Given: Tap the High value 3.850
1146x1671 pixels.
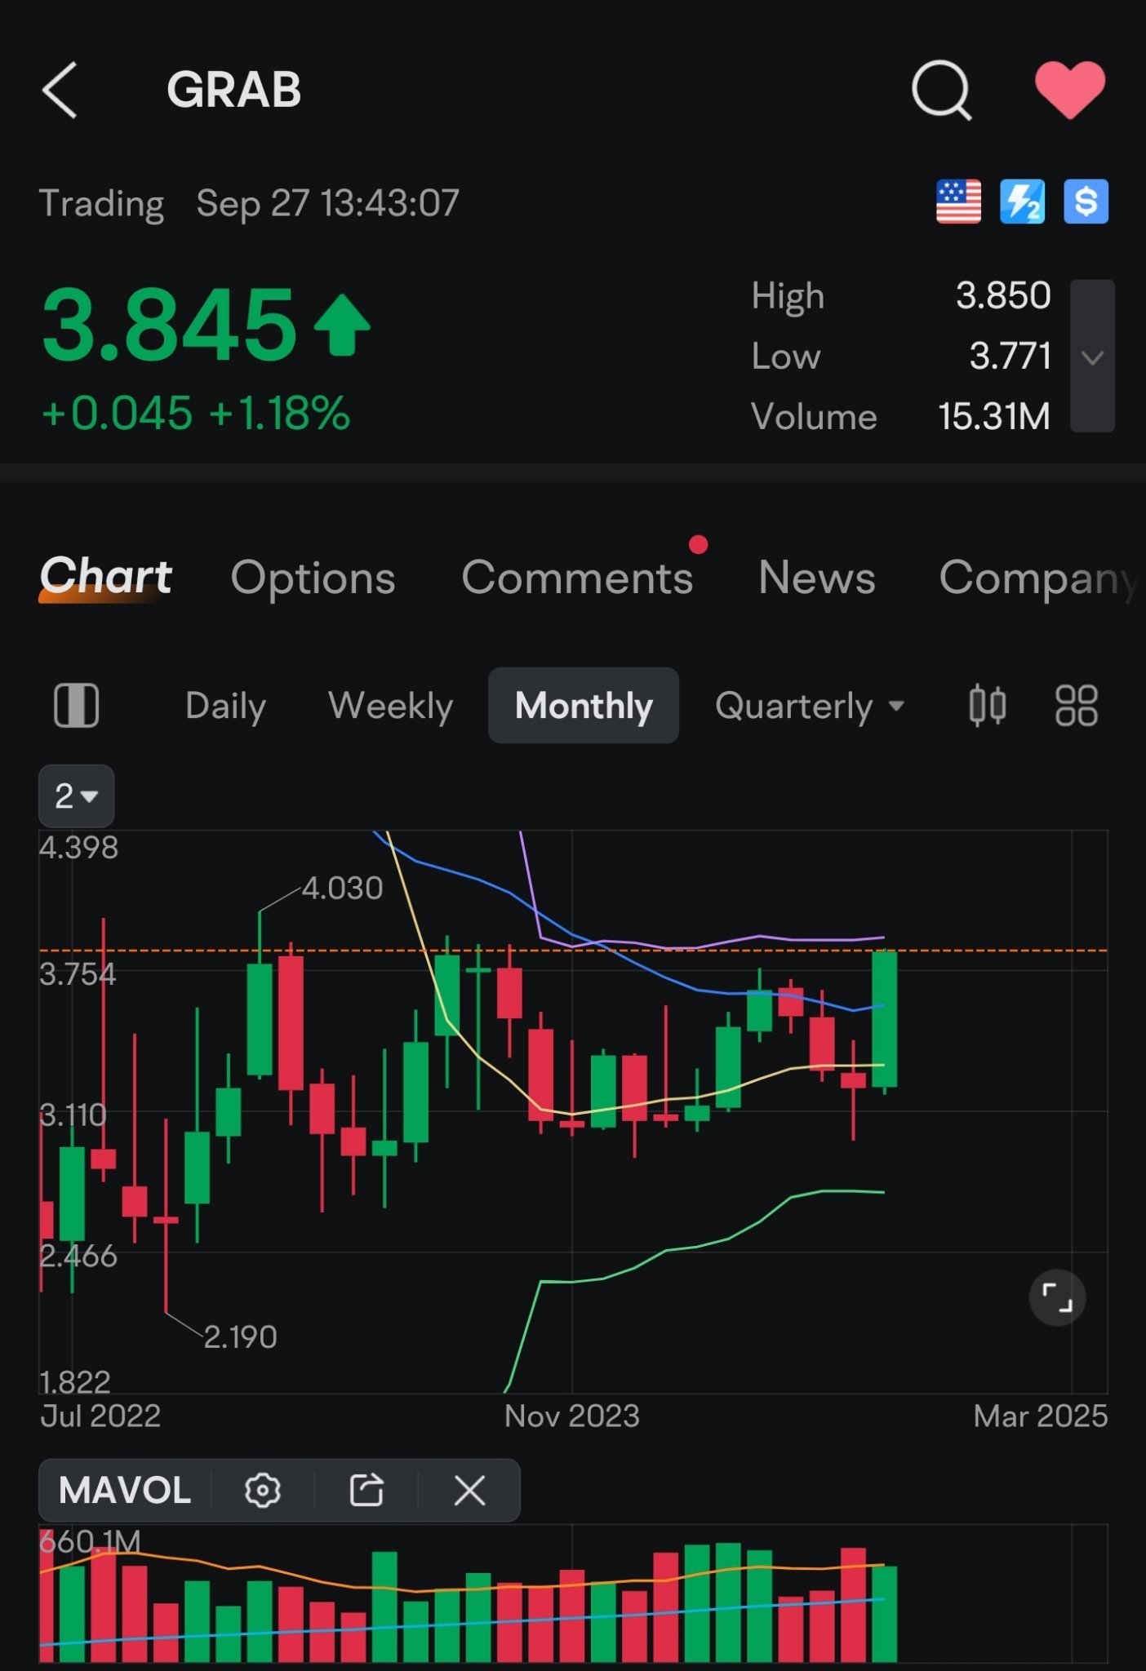Looking at the screenshot, I should pyautogui.click(x=1003, y=295).
